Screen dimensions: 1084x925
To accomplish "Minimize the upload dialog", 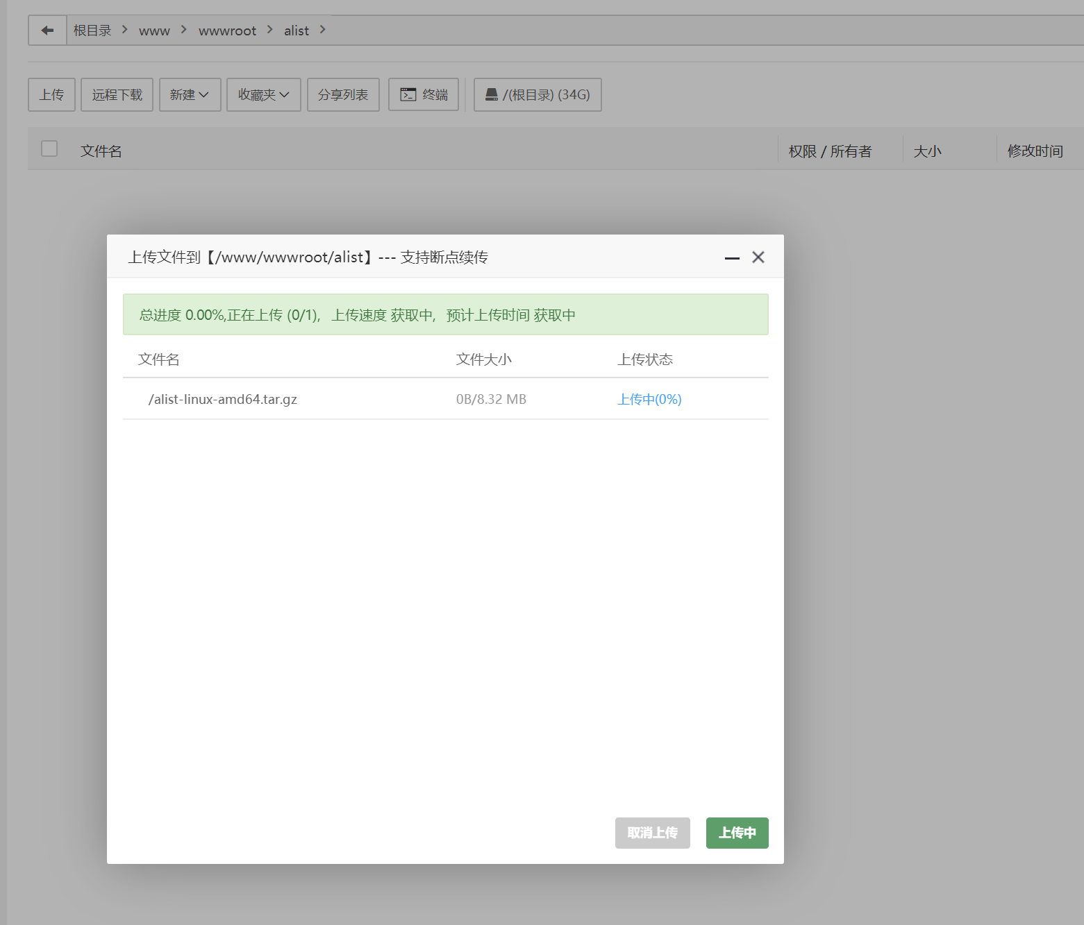I will (732, 258).
